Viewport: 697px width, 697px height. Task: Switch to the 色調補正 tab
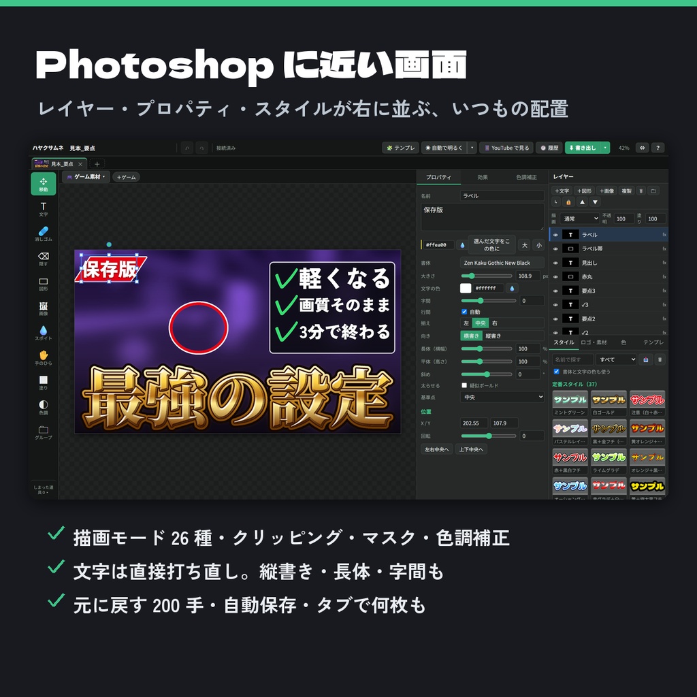(526, 178)
